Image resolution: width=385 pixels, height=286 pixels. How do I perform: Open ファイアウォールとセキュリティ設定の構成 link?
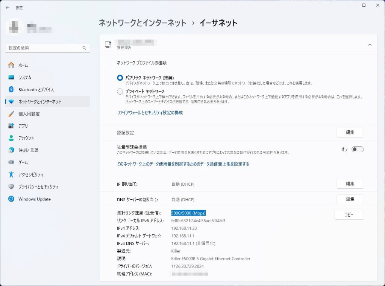(150, 113)
